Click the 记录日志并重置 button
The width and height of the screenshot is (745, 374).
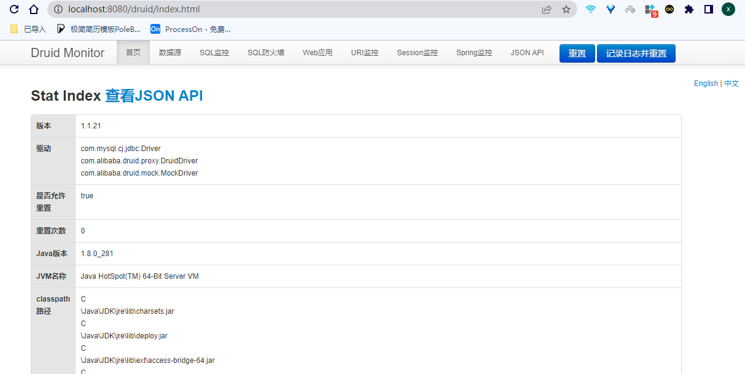636,53
